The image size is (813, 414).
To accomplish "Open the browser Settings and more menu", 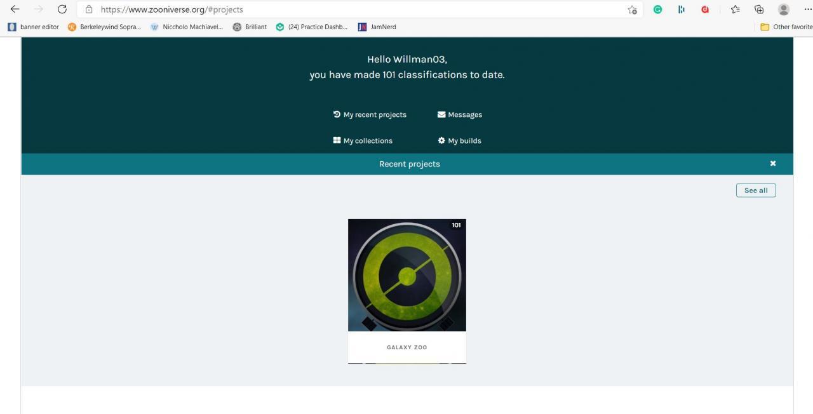I will coord(807,10).
